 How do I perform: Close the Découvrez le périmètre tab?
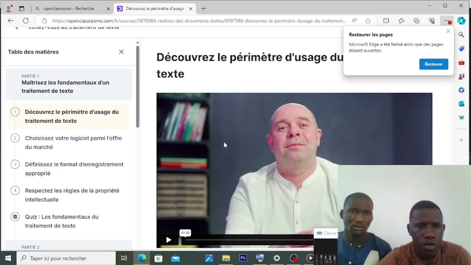(191, 8)
